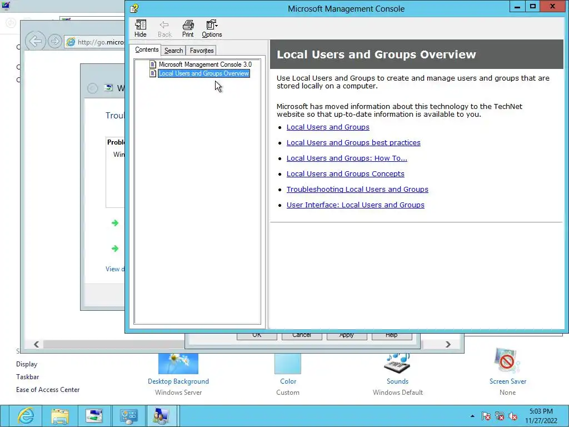Screen dimensions: 569x427
Task: Click scroll left arrow on horizontal scrollbar
Action: [x=36, y=344]
